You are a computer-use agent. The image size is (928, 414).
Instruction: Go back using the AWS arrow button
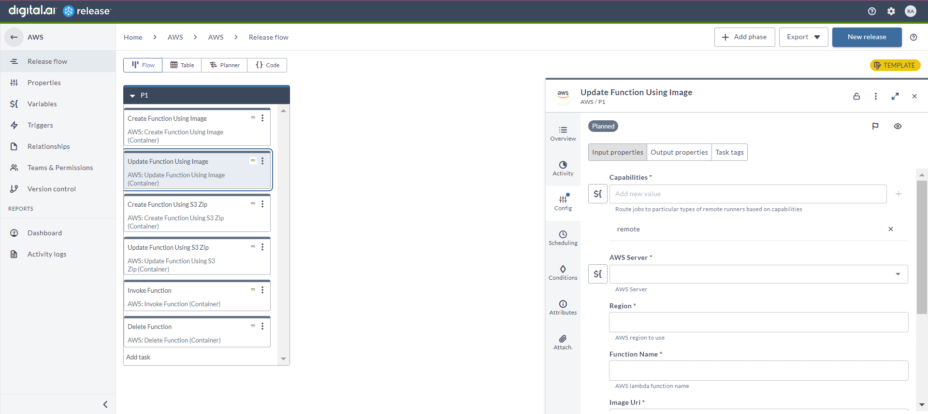pyautogui.click(x=14, y=37)
